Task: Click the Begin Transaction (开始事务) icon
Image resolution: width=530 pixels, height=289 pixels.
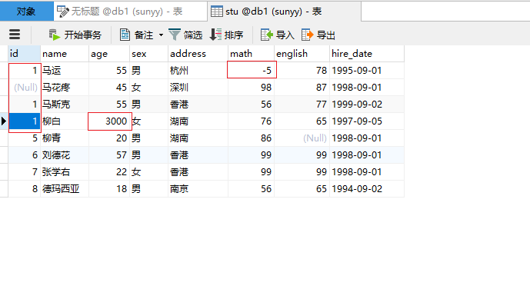Action: coord(54,35)
